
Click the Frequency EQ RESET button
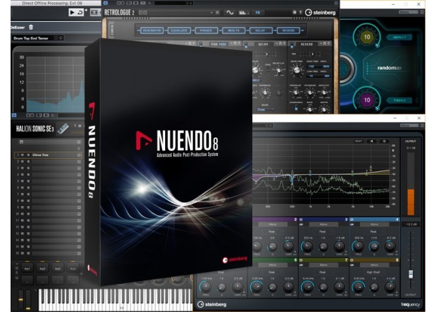point(359,141)
